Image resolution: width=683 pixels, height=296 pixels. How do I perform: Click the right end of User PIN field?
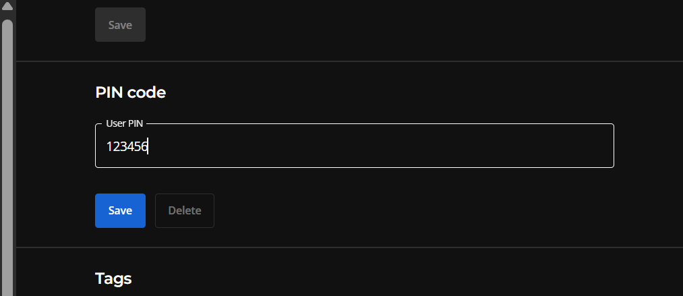603,146
